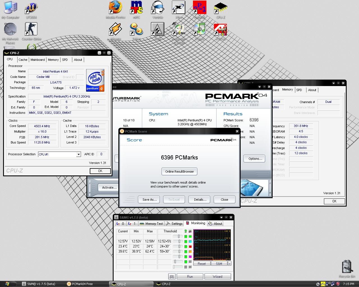Open the Processor Selection dropdown in CPU-Z
The width and height of the screenshot is (359, 287).
pyautogui.click(x=79, y=154)
